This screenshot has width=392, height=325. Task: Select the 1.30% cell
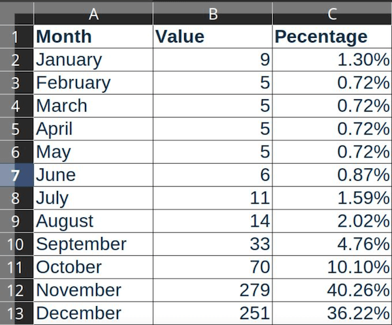(332, 60)
